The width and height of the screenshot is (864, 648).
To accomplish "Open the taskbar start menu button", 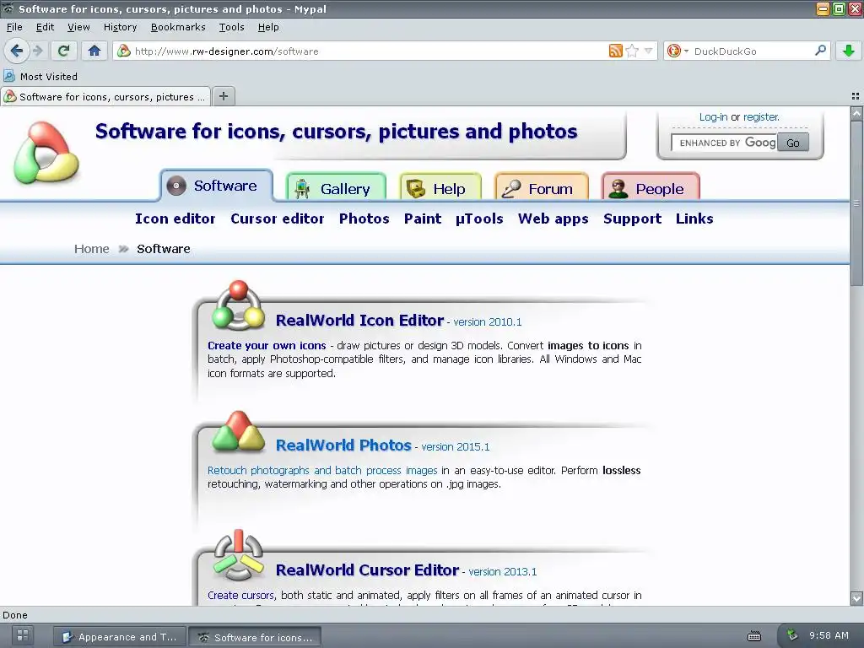I will click(x=23, y=635).
